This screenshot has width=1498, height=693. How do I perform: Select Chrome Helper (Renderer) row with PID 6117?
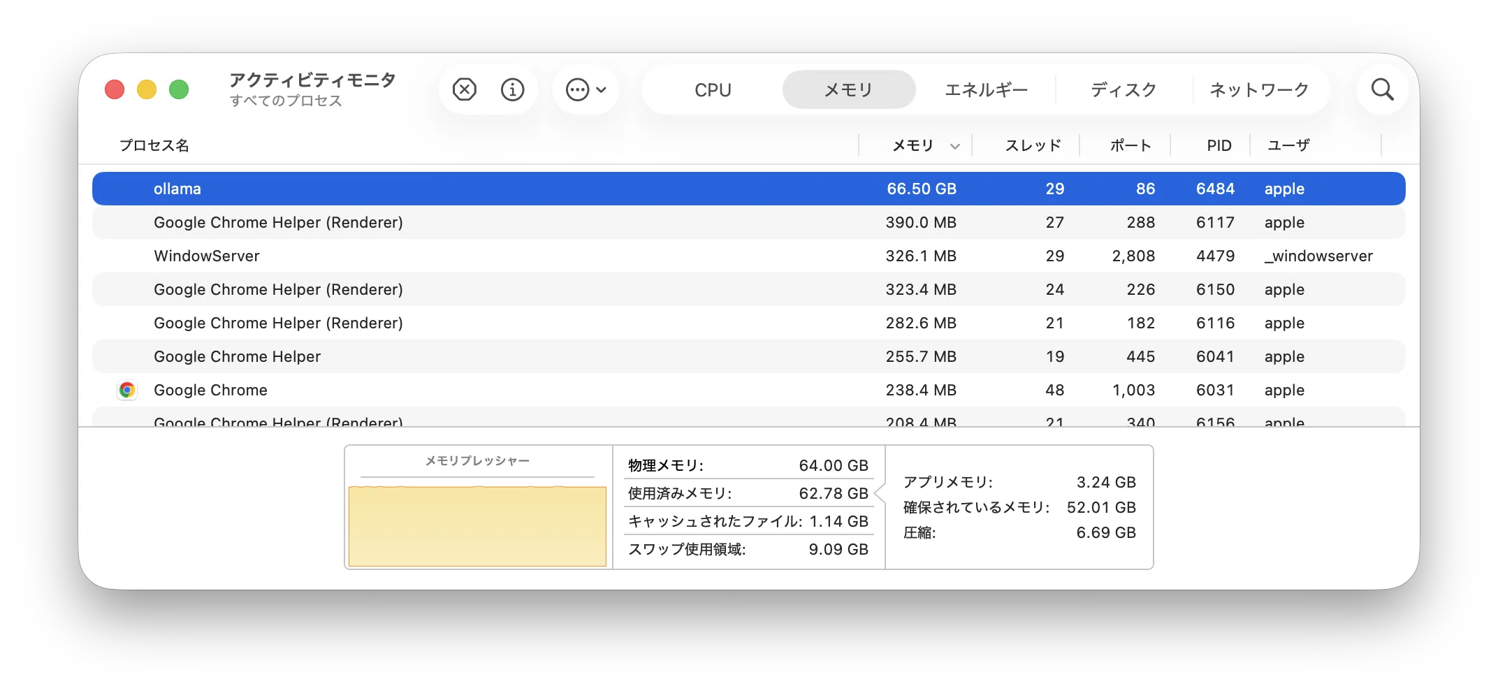tap(749, 222)
